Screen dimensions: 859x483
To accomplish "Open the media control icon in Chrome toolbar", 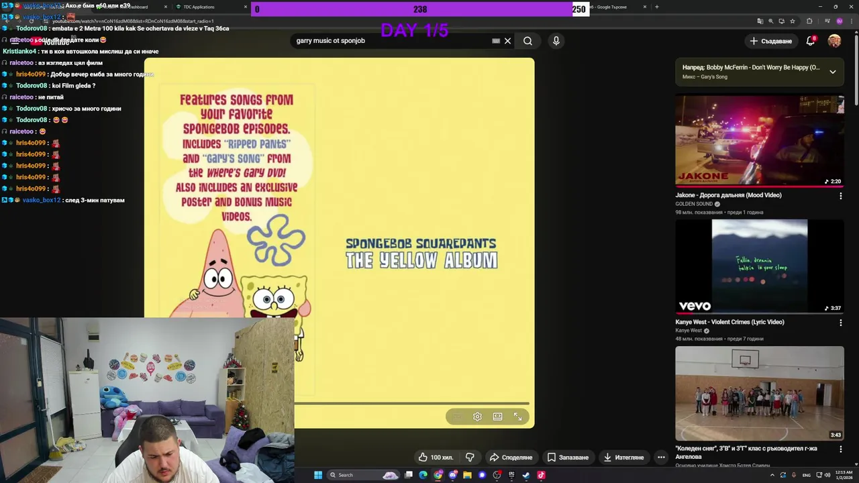I will [x=827, y=21].
